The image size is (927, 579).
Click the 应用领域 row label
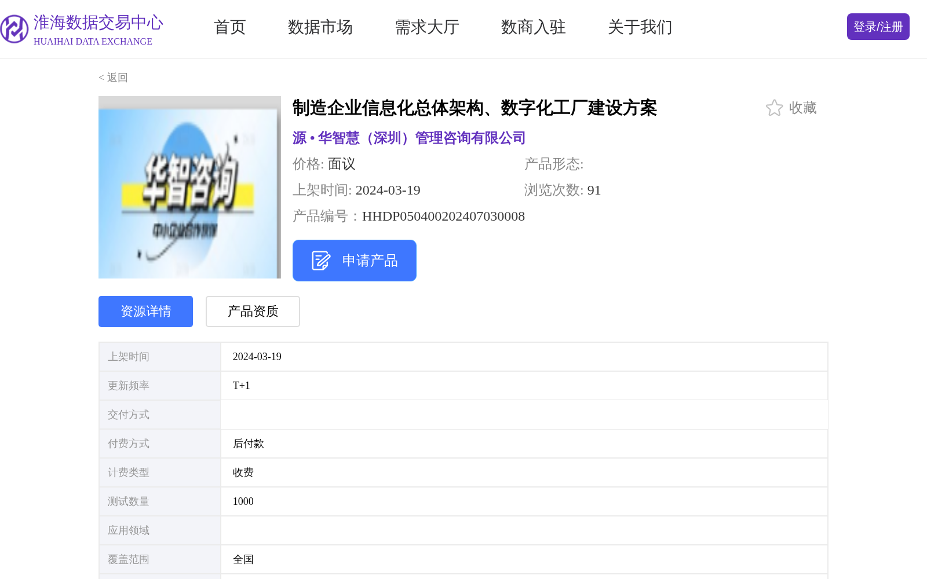tap(159, 530)
